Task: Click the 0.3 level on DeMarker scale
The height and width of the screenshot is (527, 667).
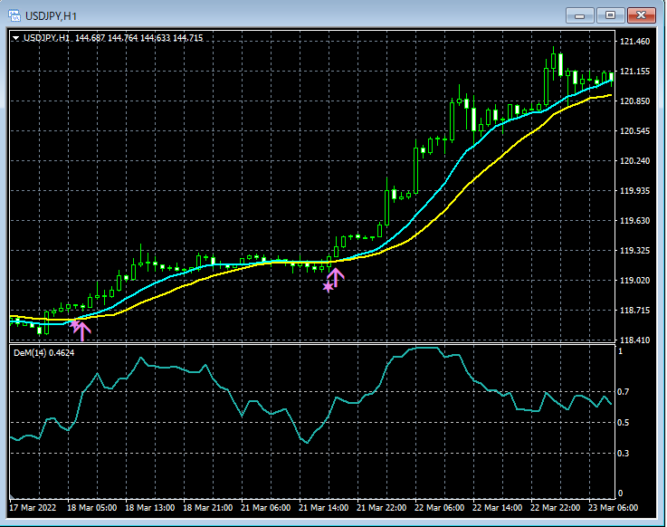Action: pos(624,453)
